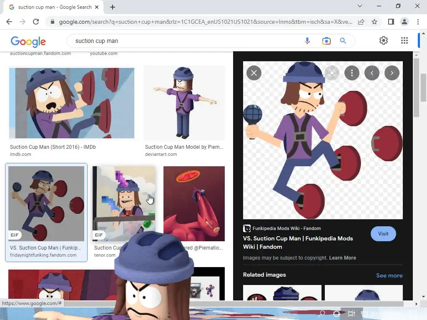Open IMDb Suction Cup Man thumbnail
427x320 pixels.
[x=72, y=103]
